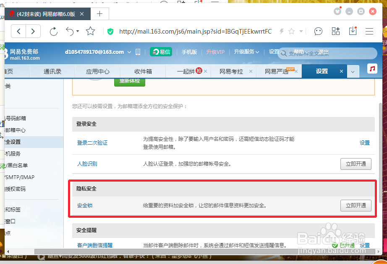Open the 安全锁 link
This screenshot has height=264, width=387.
pos(85,205)
